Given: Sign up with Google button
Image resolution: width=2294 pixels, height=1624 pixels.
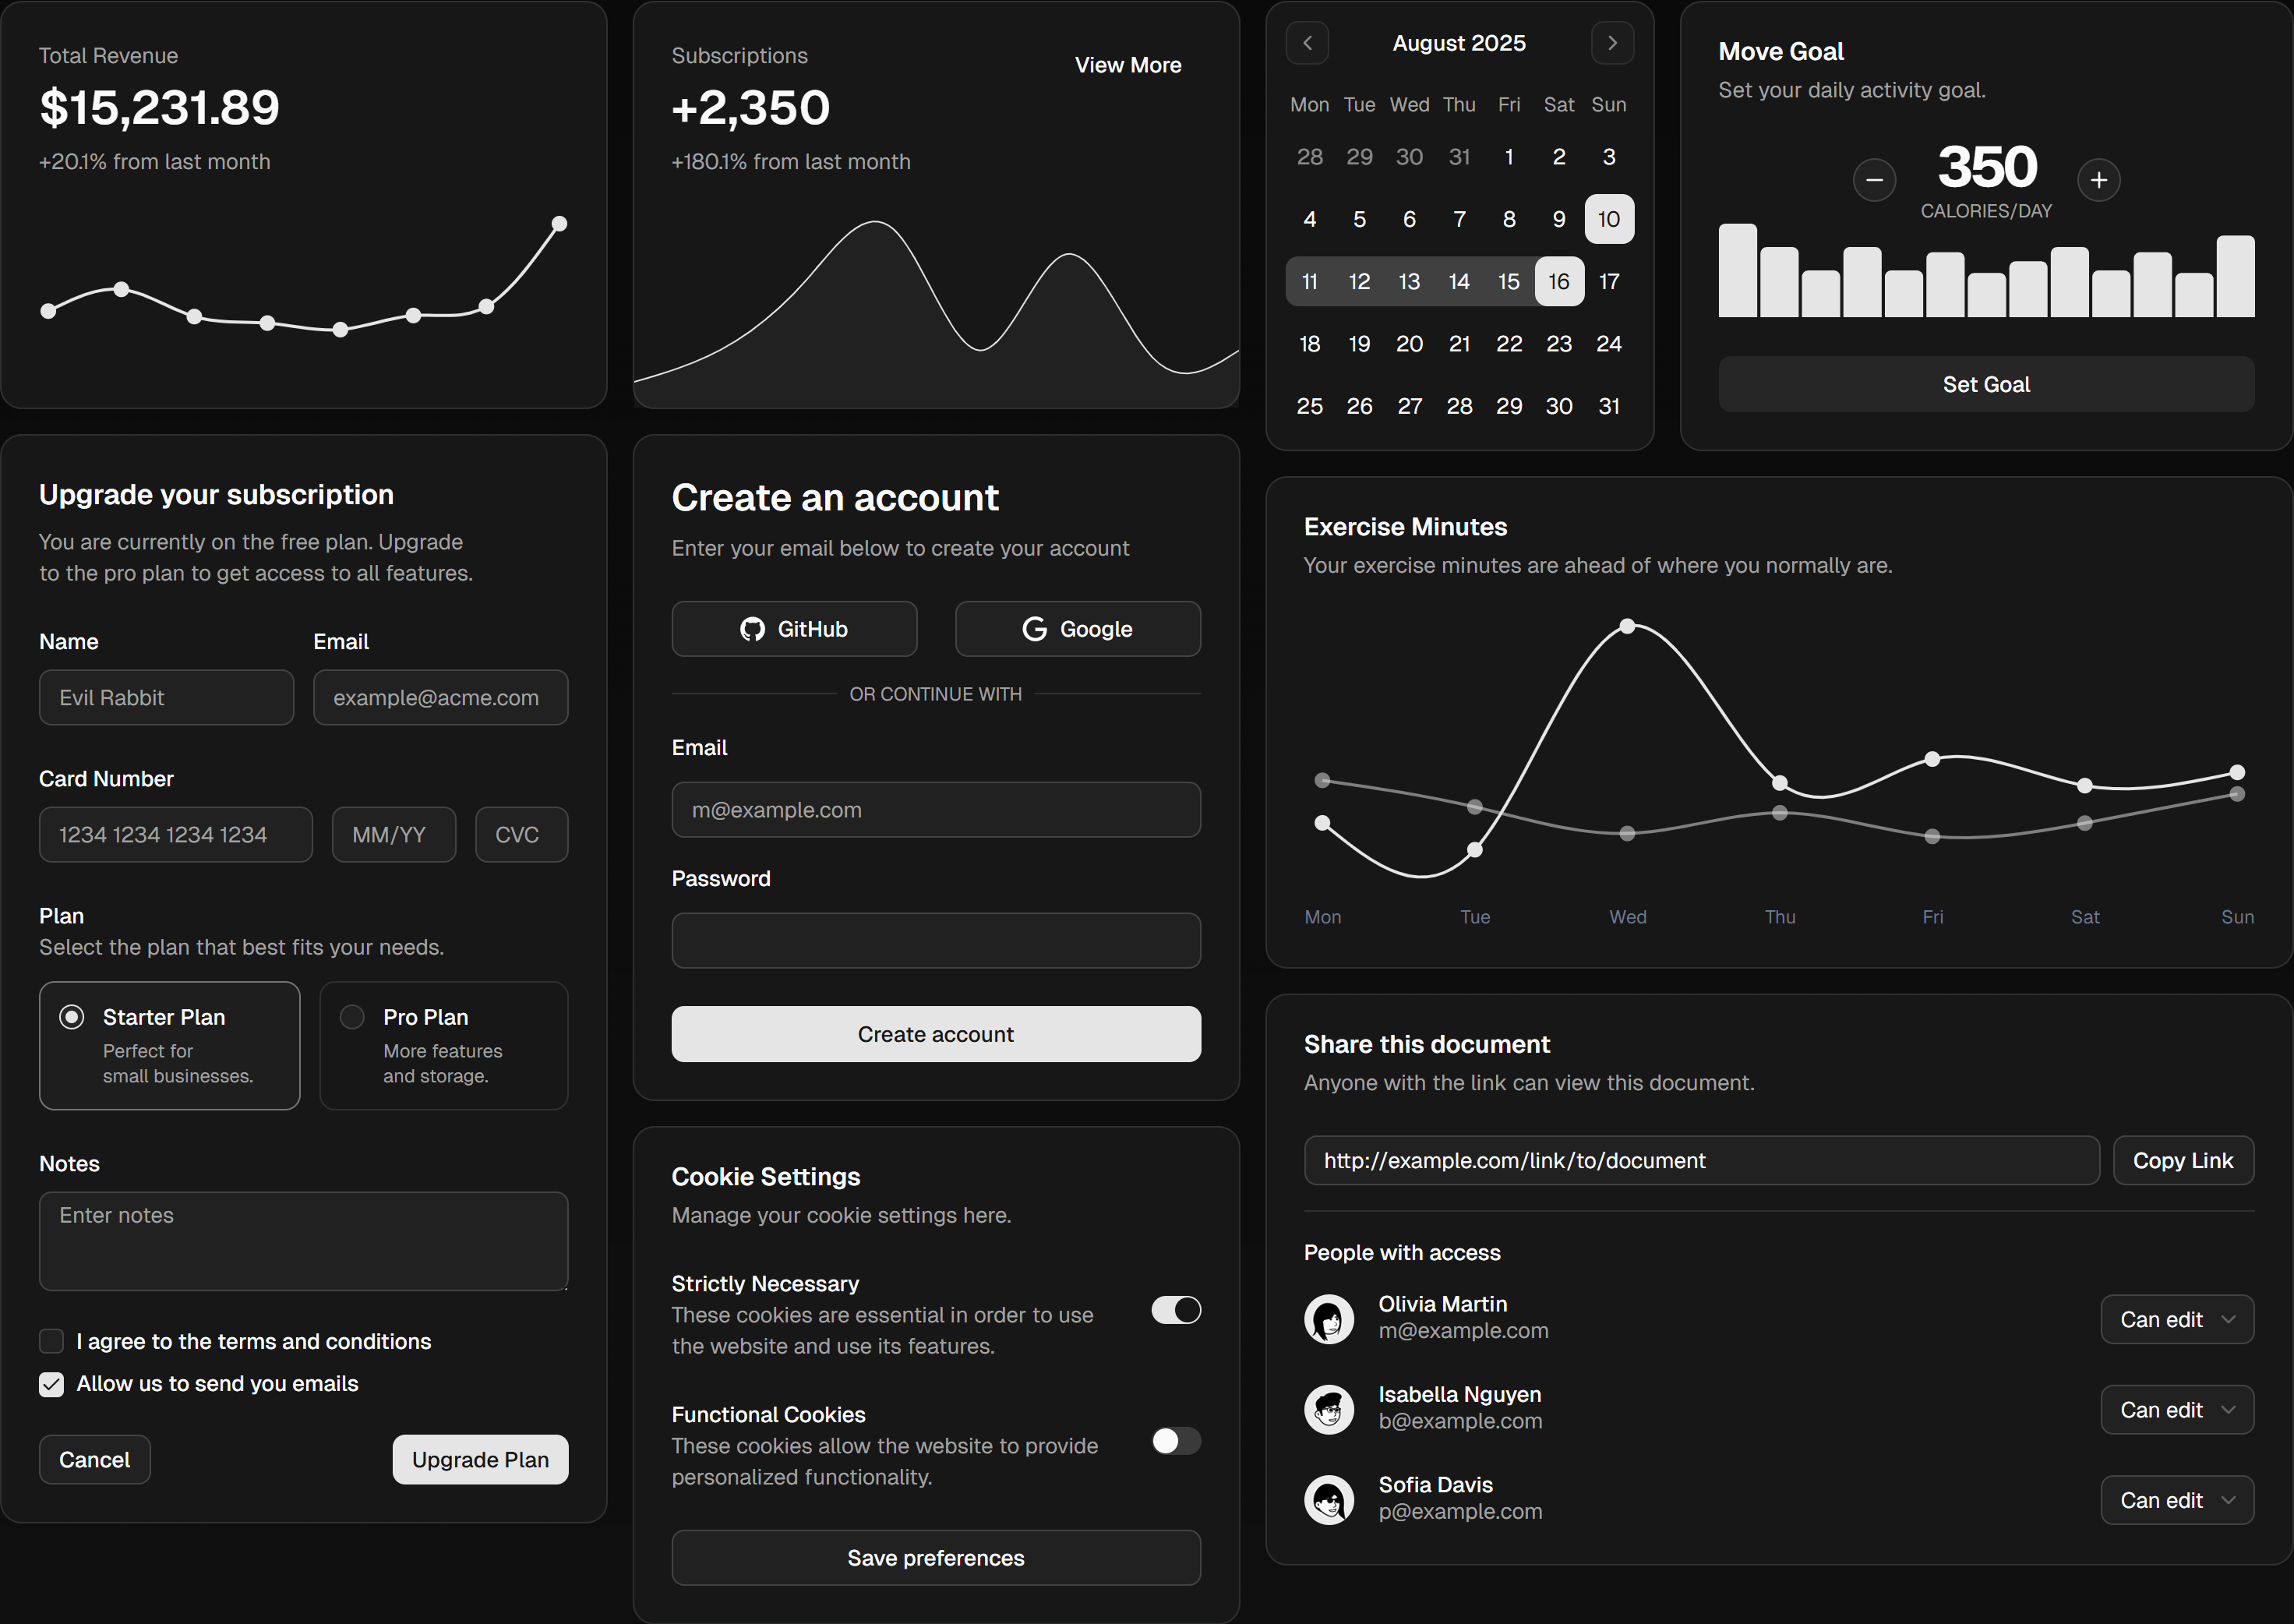Looking at the screenshot, I should [1077, 629].
